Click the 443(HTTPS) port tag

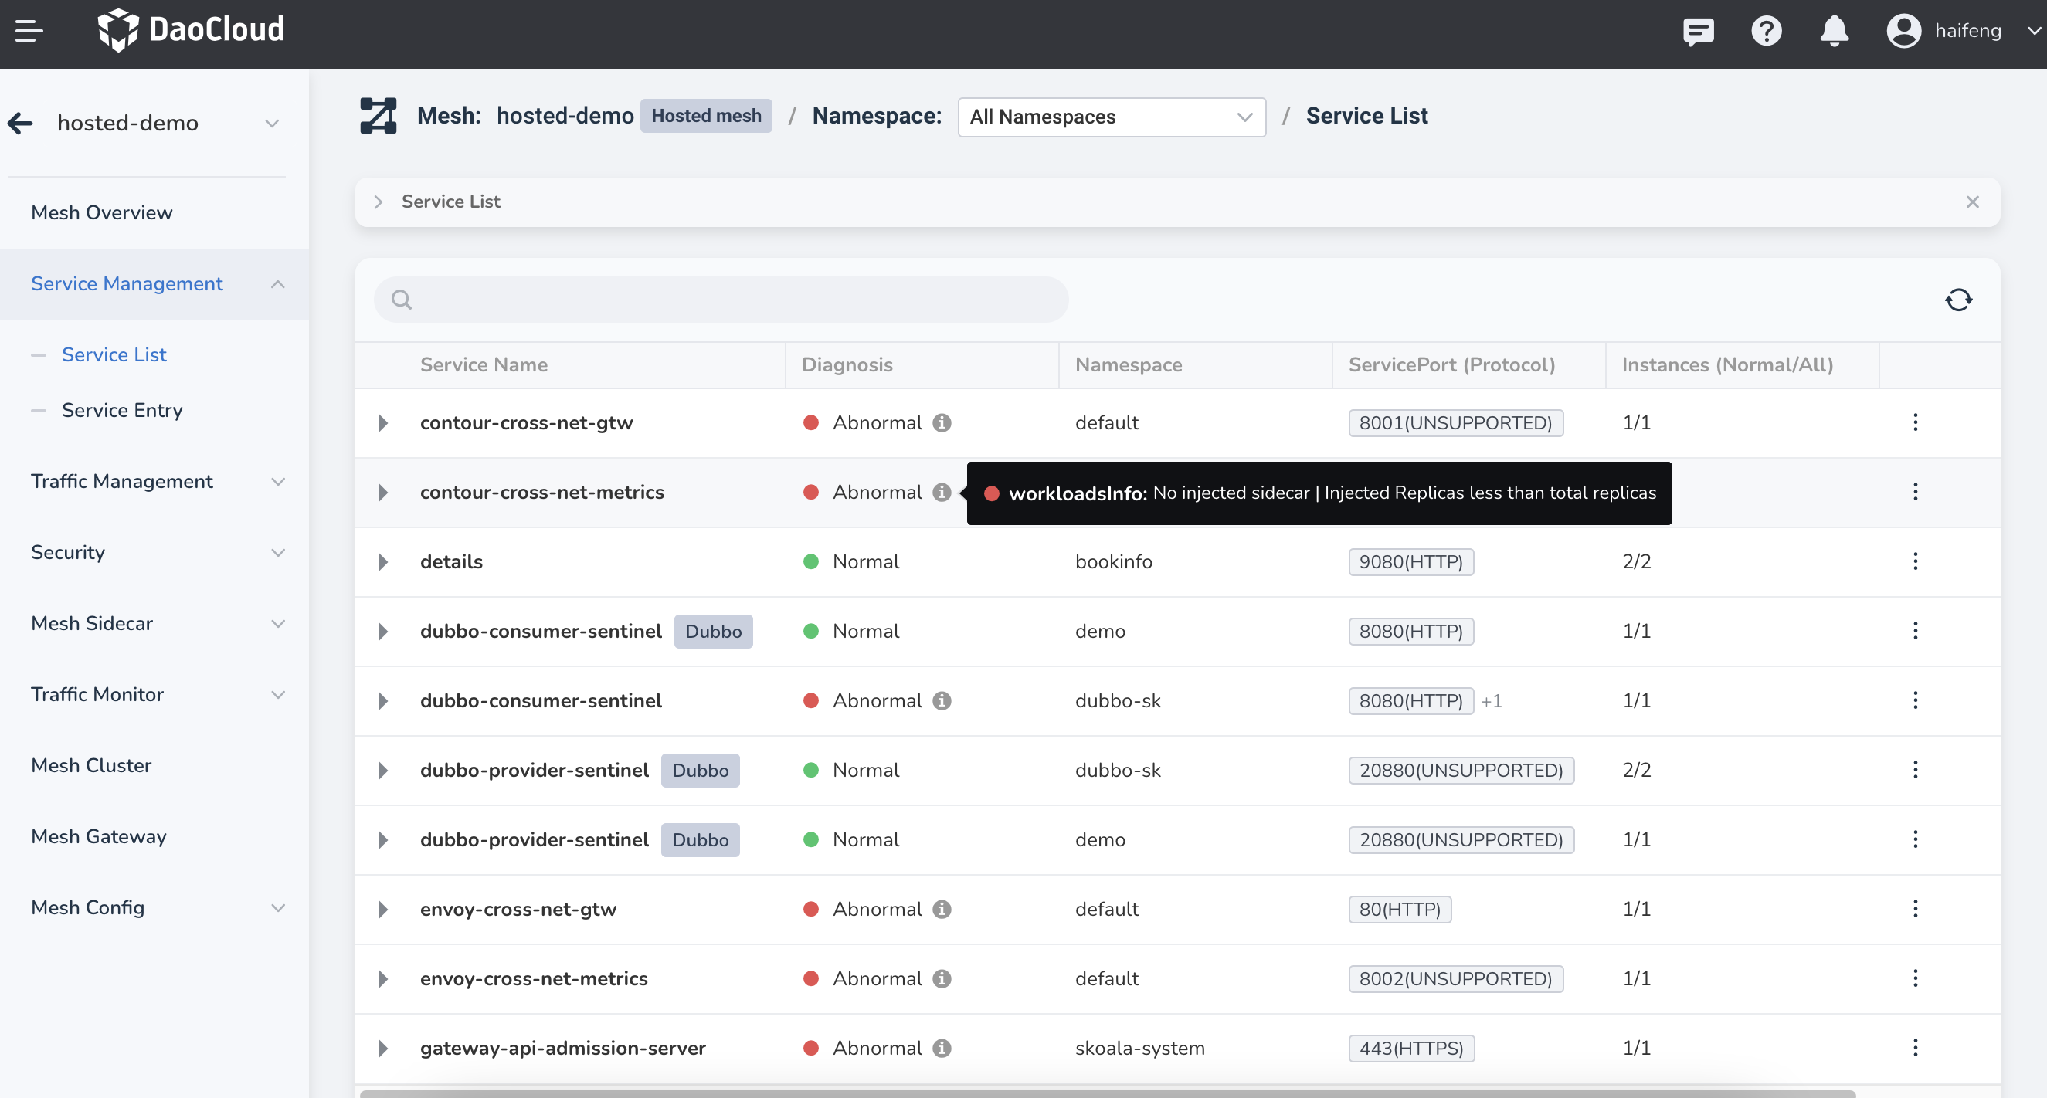tap(1410, 1048)
